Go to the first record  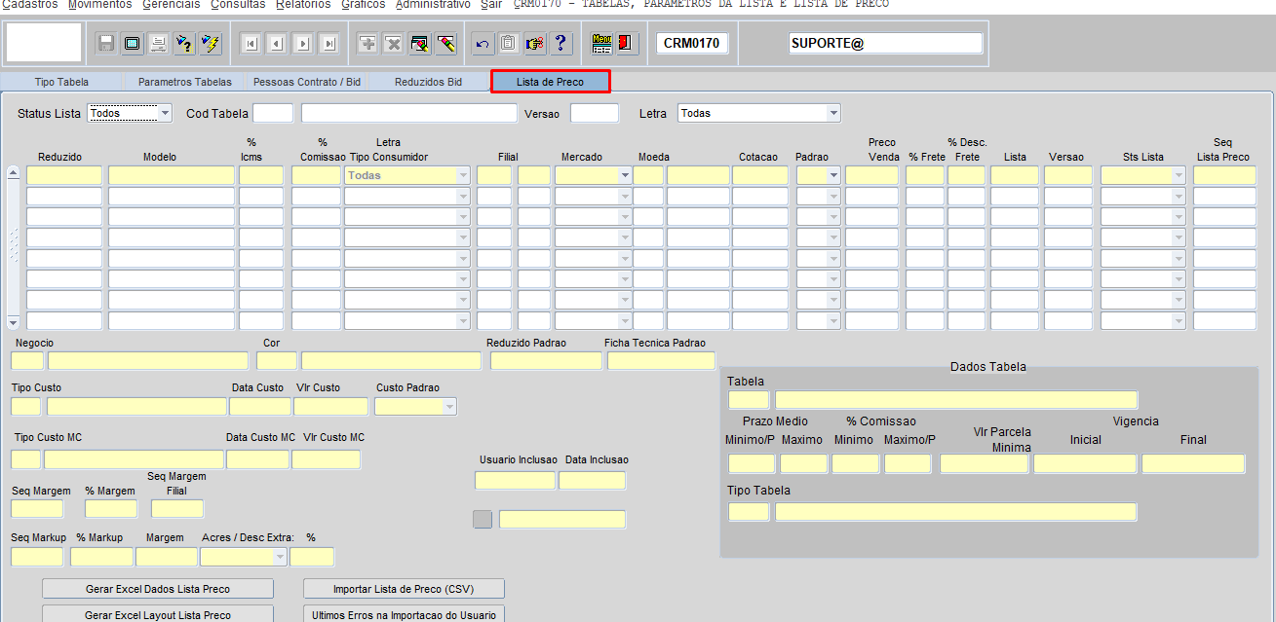[251, 44]
